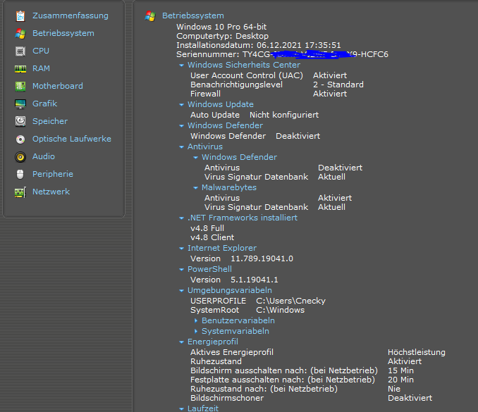The image size is (478, 412).
Task: Expand the Systemvariabeln arrow
Action: click(196, 331)
